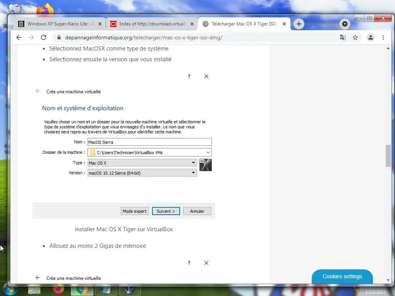Open the Type dropdown showing Mac OS X
Viewport: 395px width, 296px height.
tap(142, 163)
